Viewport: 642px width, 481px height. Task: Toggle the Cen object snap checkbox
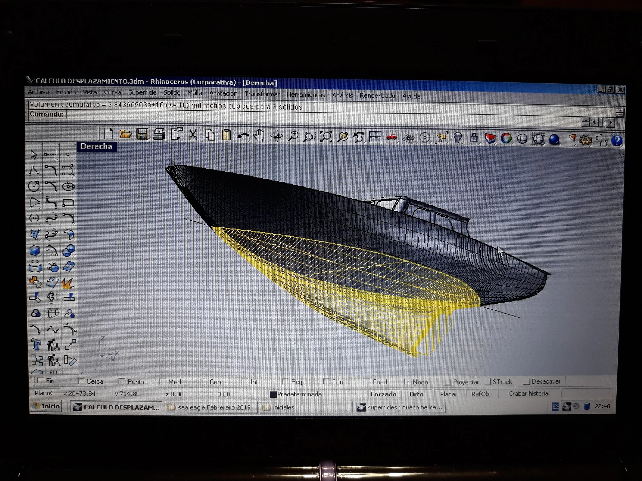[x=203, y=381]
